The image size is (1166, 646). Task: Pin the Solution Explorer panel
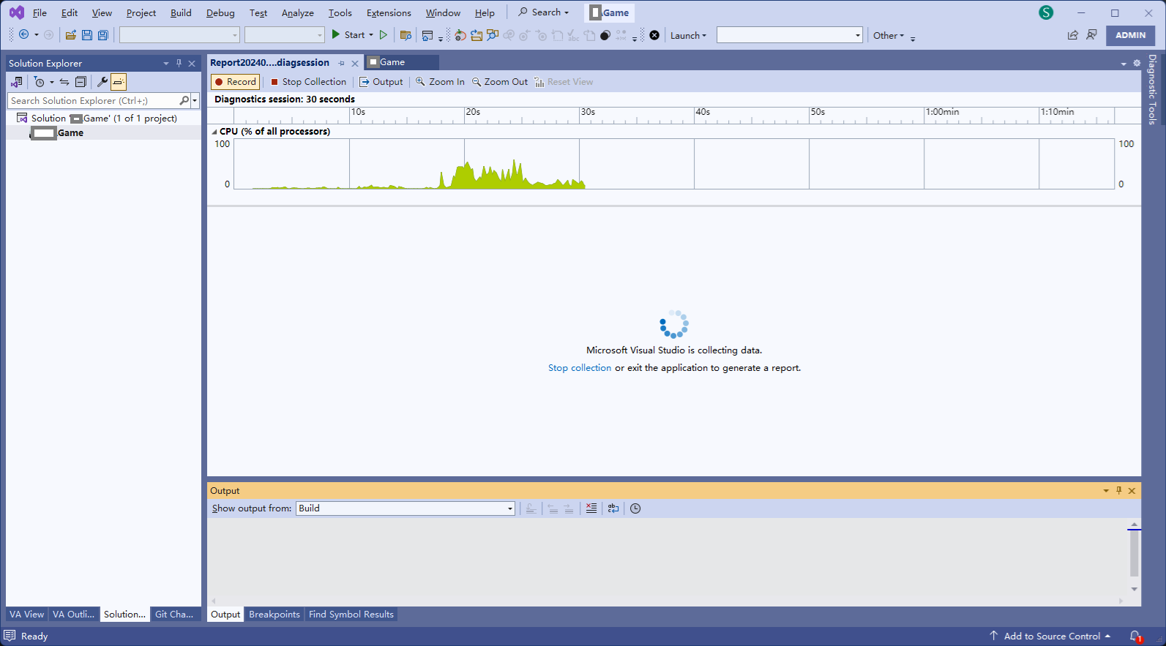click(x=179, y=63)
